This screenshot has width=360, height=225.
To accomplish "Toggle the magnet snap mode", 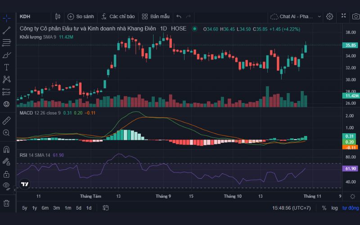I will coord(7,149).
